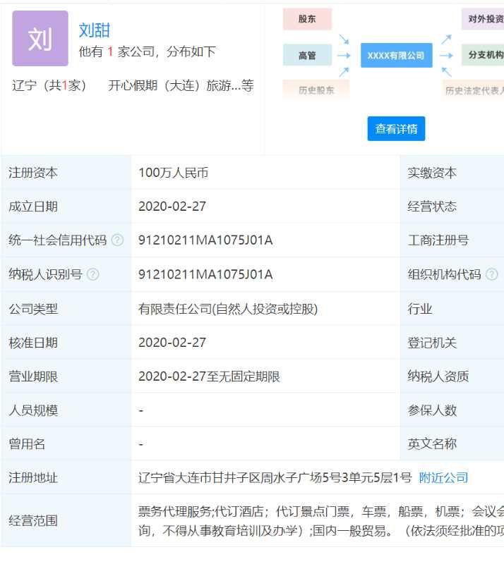Click 辽宁（共1家） region text
This screenshot has width=504, height=564.
pyautogui.click(x=49, y=85)
